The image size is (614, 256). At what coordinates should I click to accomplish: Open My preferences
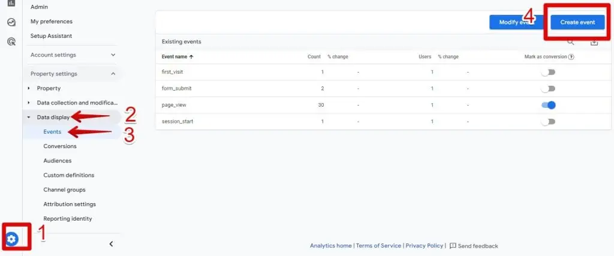click(x=52, y=22)
